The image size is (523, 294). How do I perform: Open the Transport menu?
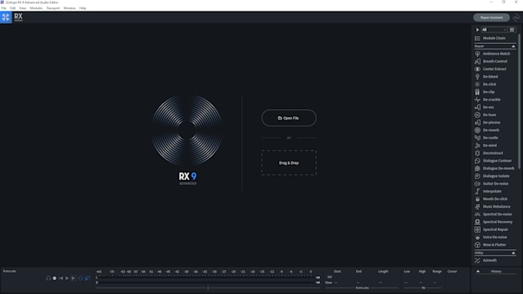tap(53, 8)
